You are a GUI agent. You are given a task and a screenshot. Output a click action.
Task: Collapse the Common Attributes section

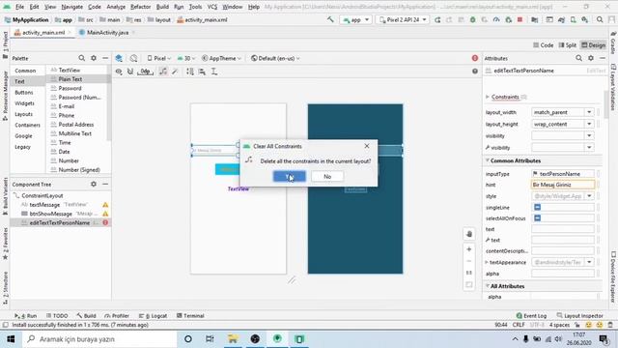pyautogui.click(x=488, y=160)
